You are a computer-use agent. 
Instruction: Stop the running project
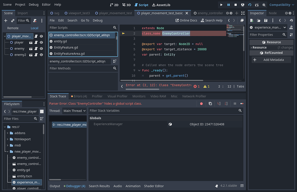click(235, 5)
